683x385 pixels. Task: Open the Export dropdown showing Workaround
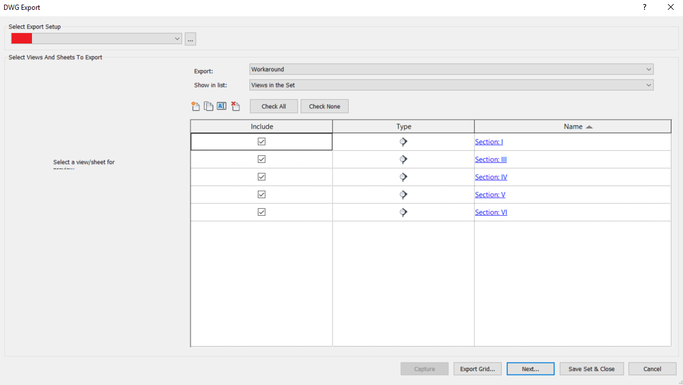point(648,69)
